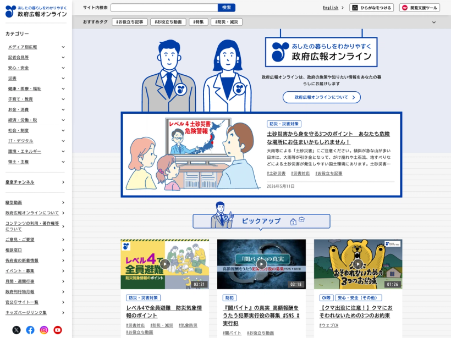Click the ひらがなをつける button
Image resolution: width=451 pixels, height=338 pixels.
(372, 8)
